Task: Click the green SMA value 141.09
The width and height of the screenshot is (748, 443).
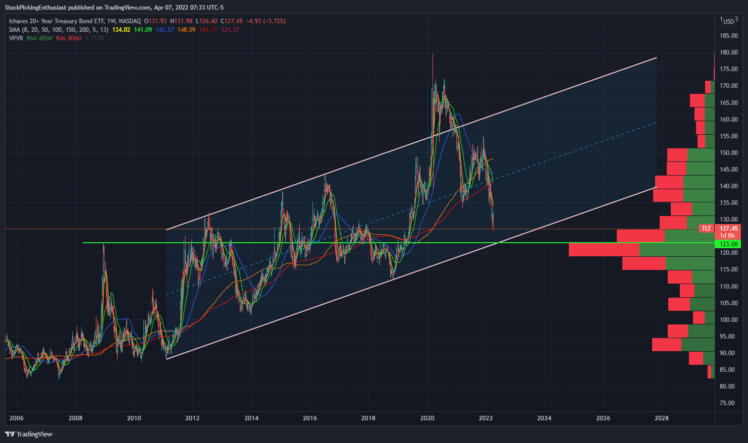Action: pyautogui.click(x=143, y=30)
